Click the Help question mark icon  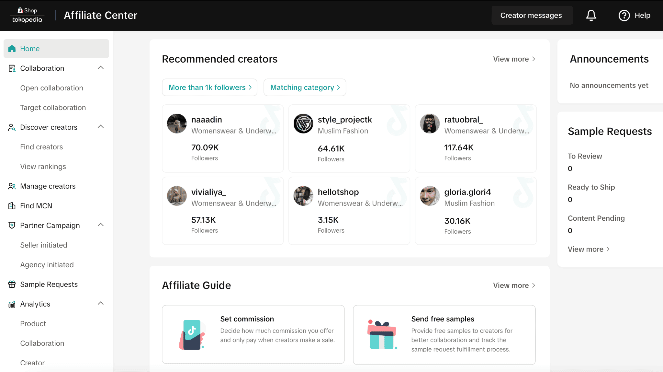624,15
